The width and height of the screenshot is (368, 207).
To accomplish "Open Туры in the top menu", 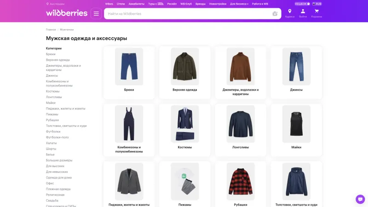I will point(155,4).
